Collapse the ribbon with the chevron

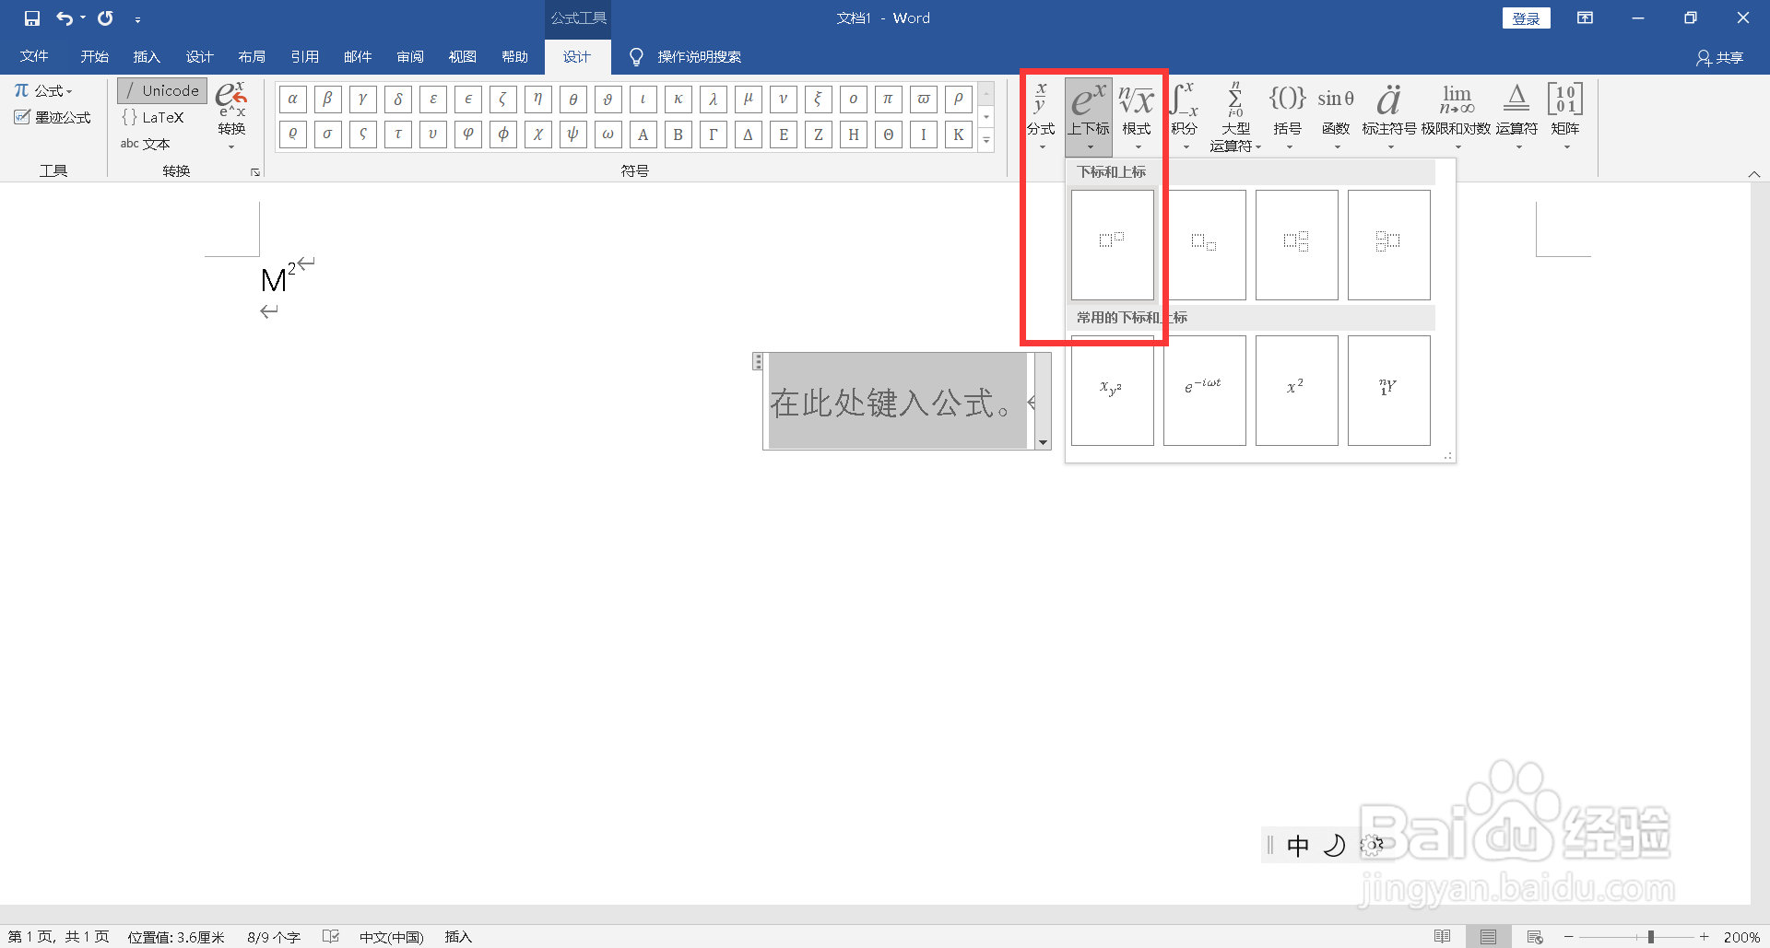[1754, 174]
